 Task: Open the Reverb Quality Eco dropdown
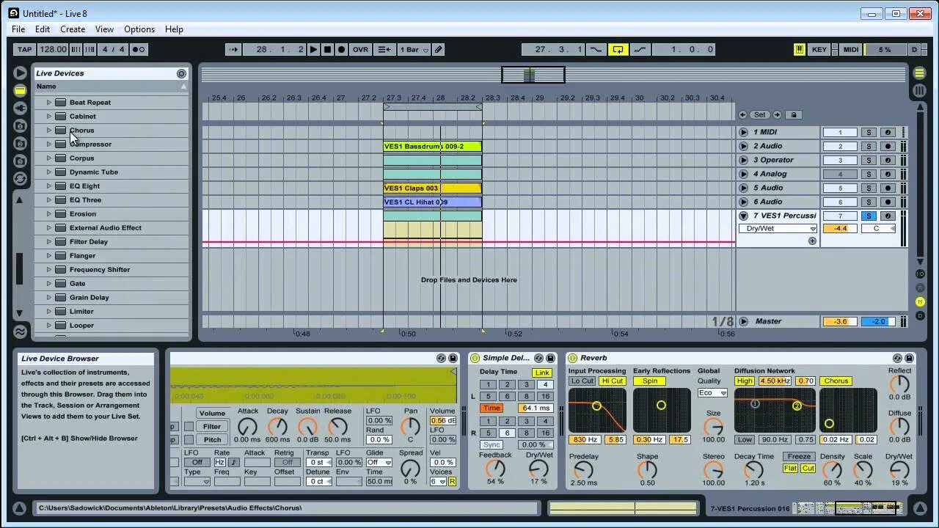point(712,392)
